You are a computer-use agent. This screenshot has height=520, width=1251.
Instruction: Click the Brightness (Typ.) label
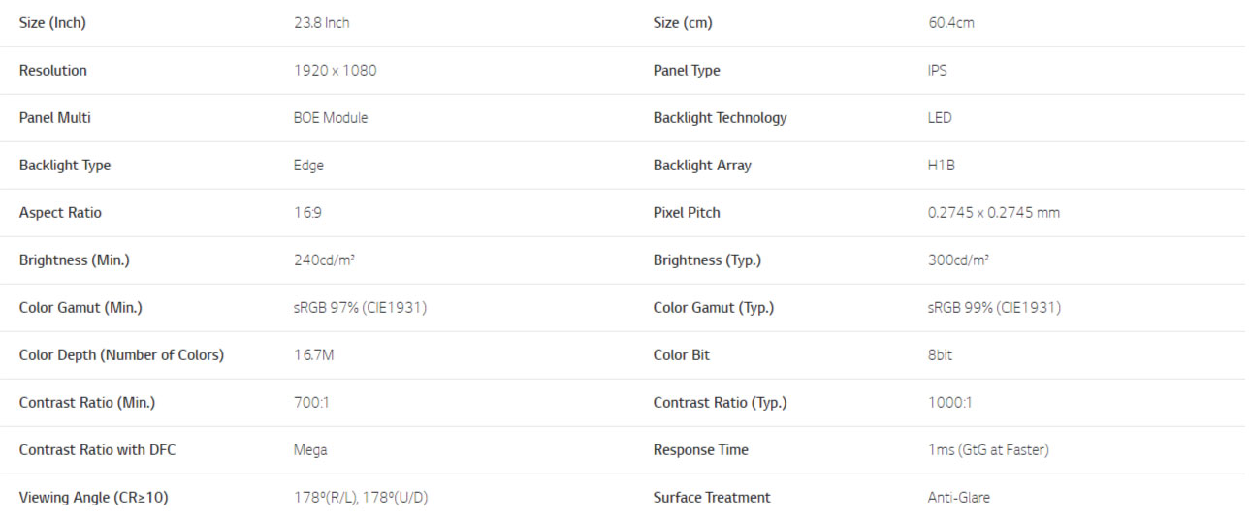(707, 260)
